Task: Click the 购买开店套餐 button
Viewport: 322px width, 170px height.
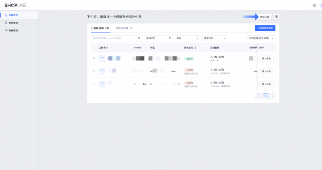Action: pyautogui.click(x=265, y=28)
